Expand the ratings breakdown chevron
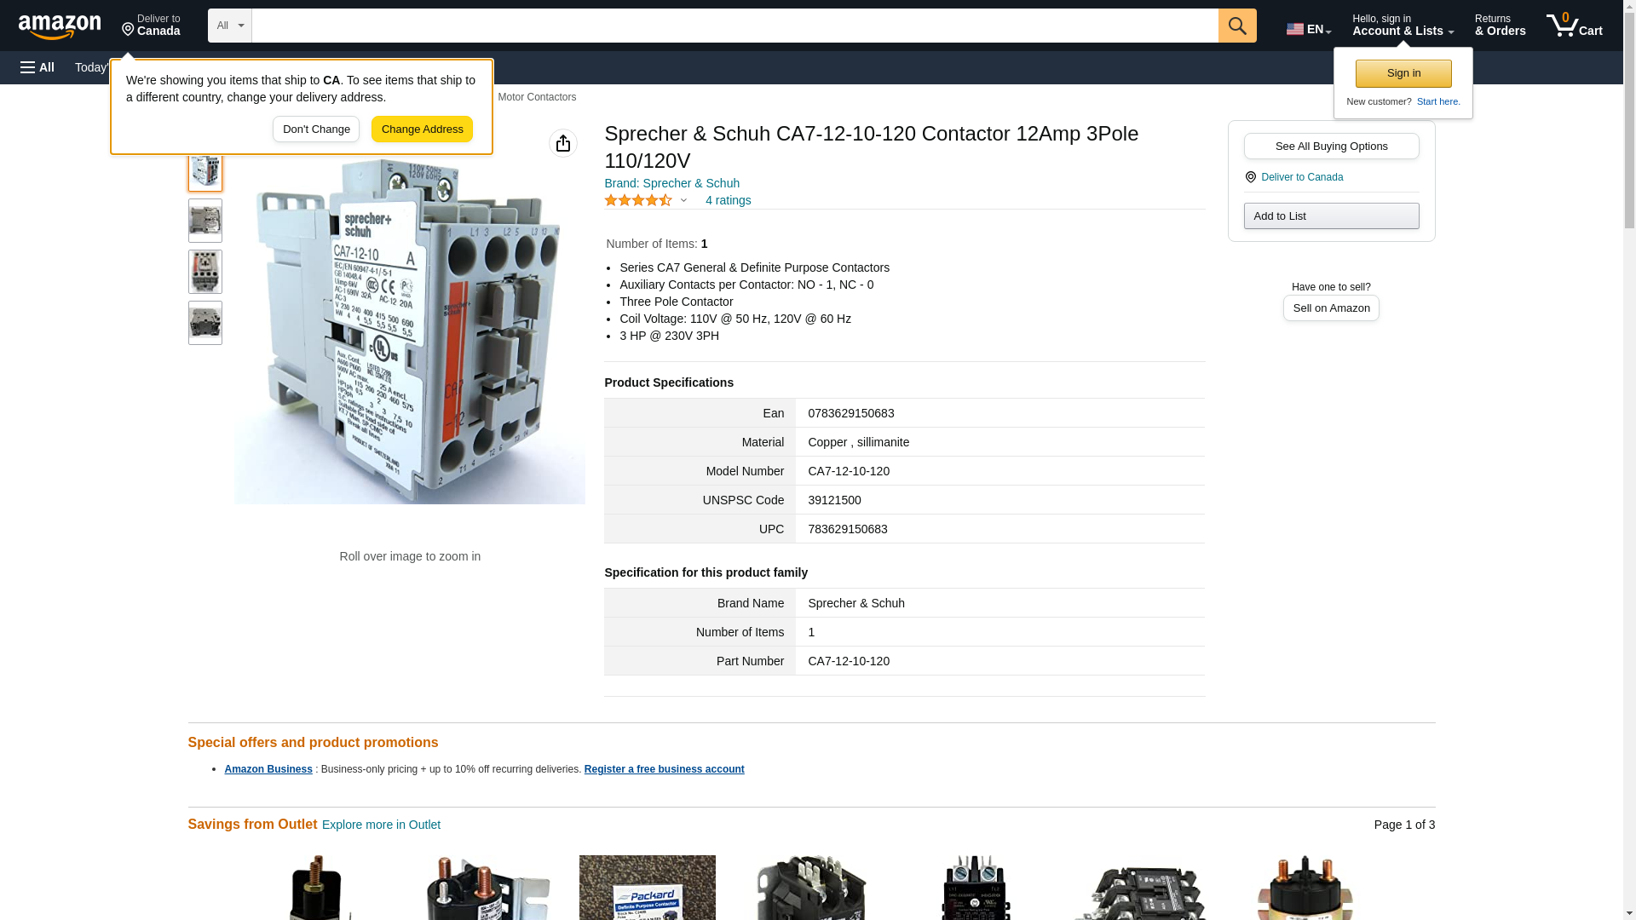The height and width of the screenshot is (920, 1636). click(x=683, y=200)
